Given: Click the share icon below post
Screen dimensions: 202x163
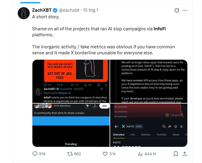Looking at the screenshot, I should 185,154.
